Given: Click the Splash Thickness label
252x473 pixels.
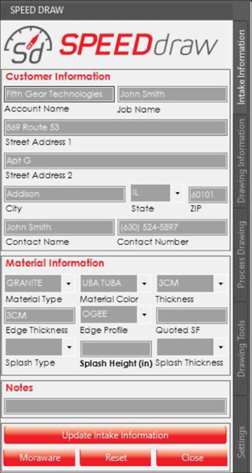Looking at the screenshot, I should tap(190, 362).
